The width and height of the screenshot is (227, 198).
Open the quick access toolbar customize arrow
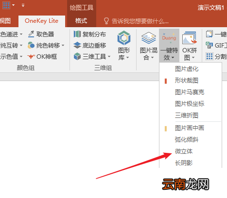[23, 5]
